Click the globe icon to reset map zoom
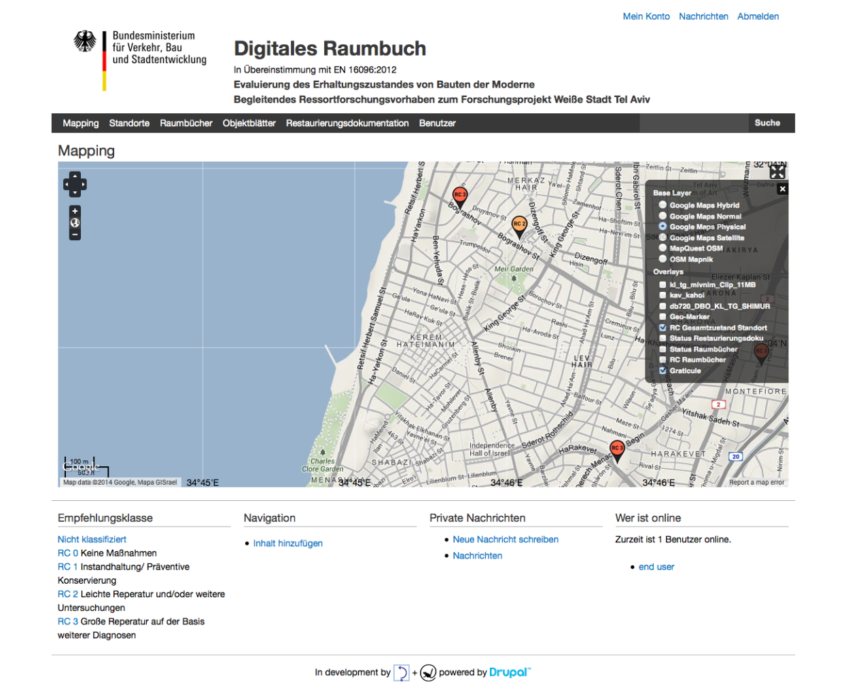Screen dimensions: 846x695 [75, 222]
